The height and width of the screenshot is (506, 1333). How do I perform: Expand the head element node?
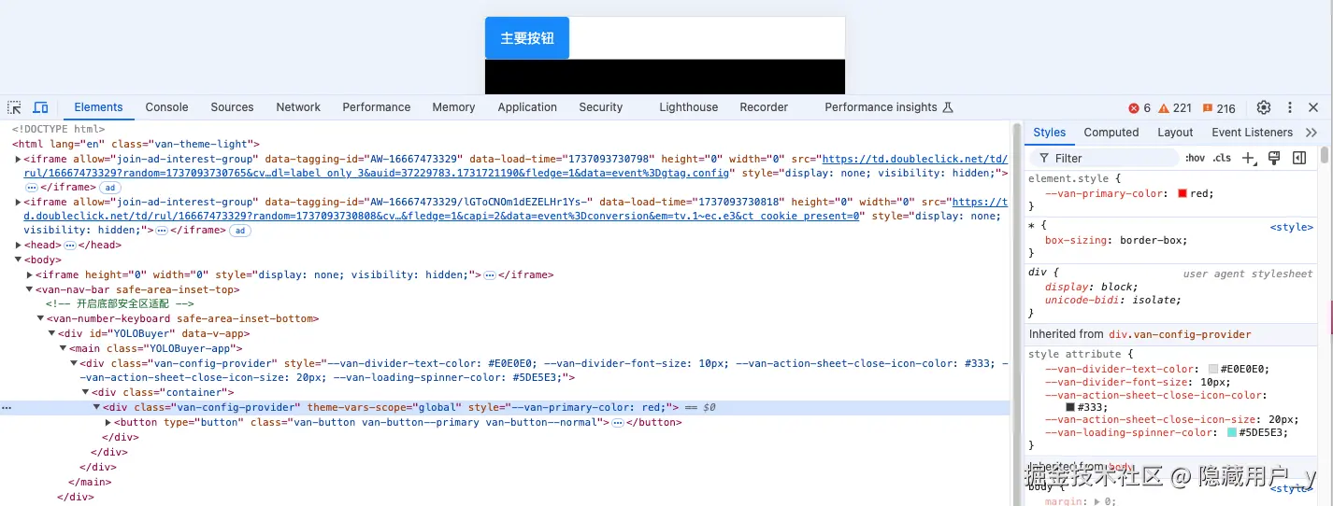point(19,246)
